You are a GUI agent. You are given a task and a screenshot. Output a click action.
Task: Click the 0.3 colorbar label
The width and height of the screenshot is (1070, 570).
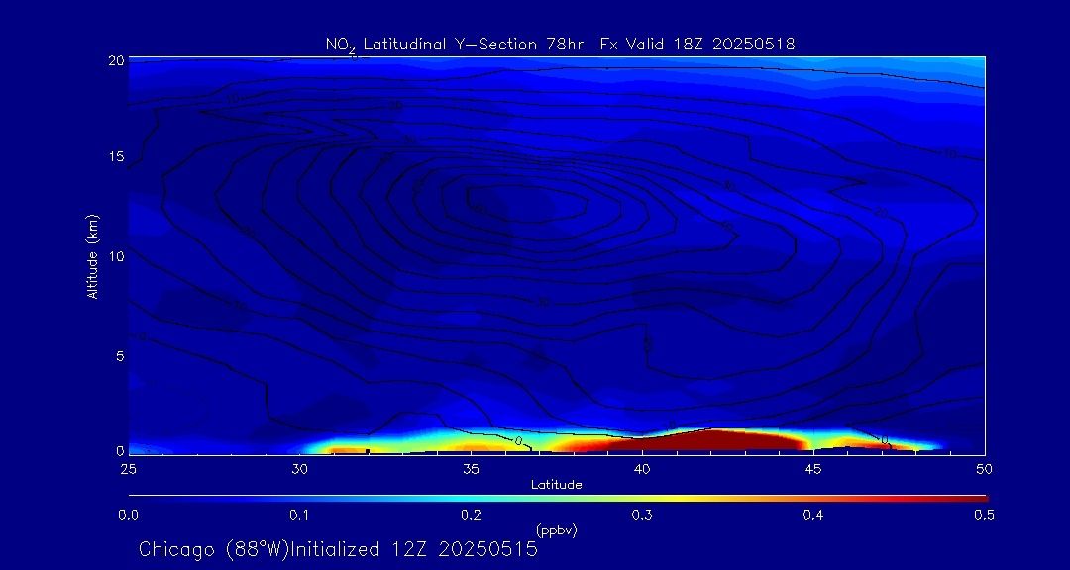pyautogui.click(x=641, y=515)
